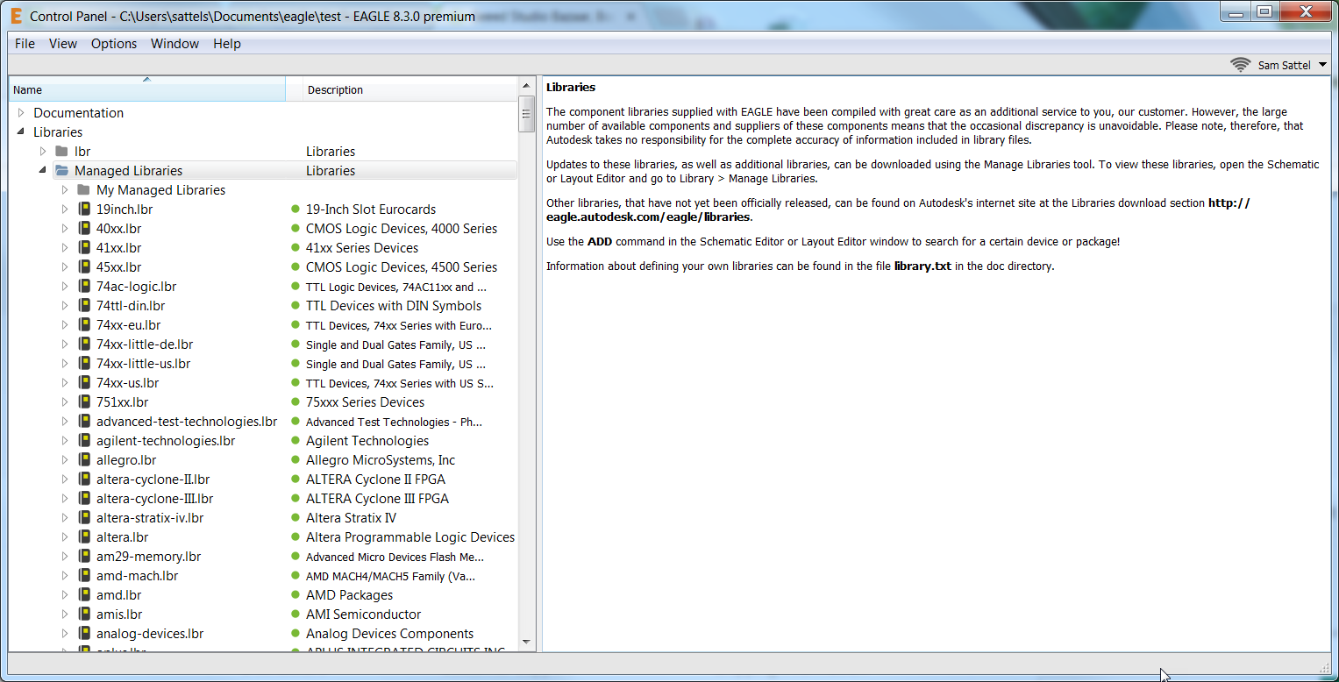Click the 19inch.lbr library icon
The width and height of the screenshot is (1339, 682).
84,210
